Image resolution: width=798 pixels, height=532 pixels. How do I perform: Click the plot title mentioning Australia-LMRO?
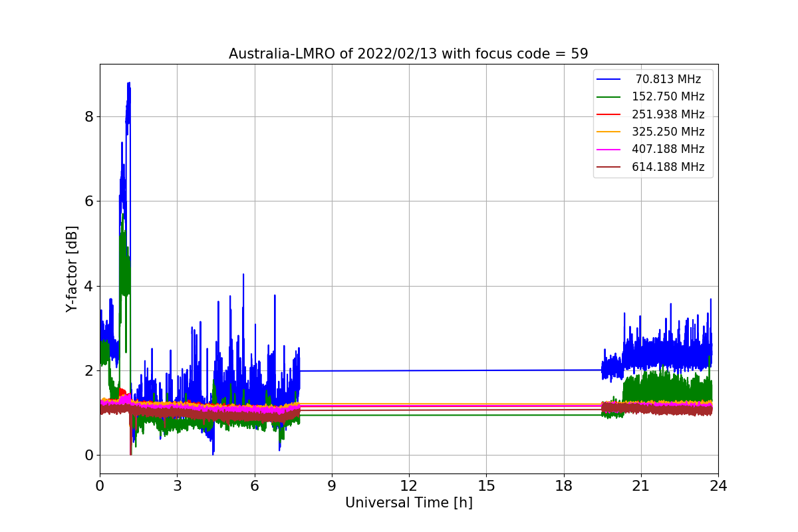click(408, 54)
